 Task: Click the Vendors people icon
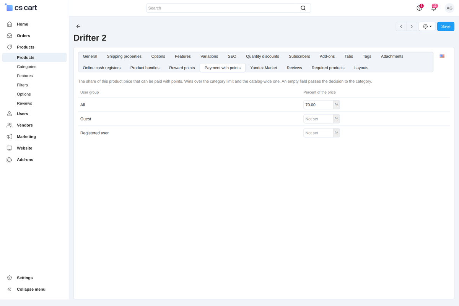click(10, 125)
